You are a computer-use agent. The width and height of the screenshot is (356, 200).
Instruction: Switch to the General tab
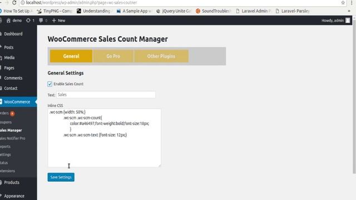pyautogui.click(x=71, y=56)
